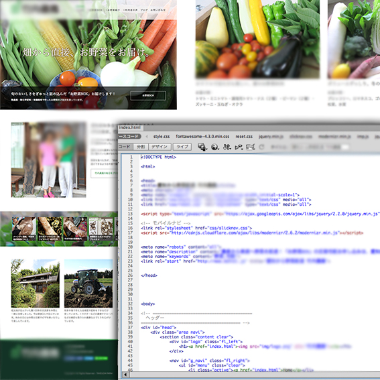Screen dimensions: 380x380
Task: Click the document title field in toolbar
Action: [320, 147]
